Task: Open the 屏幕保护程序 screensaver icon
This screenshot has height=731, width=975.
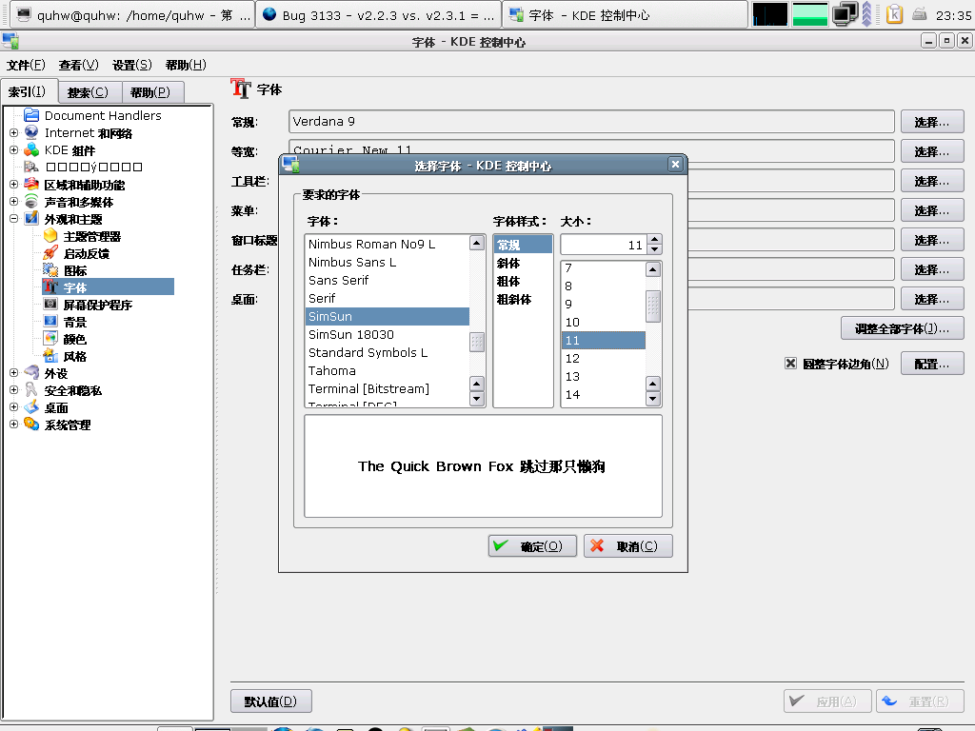Action: click(x=50, y=305)
